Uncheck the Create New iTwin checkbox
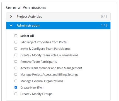119x101 pixels. pos(16,87)
